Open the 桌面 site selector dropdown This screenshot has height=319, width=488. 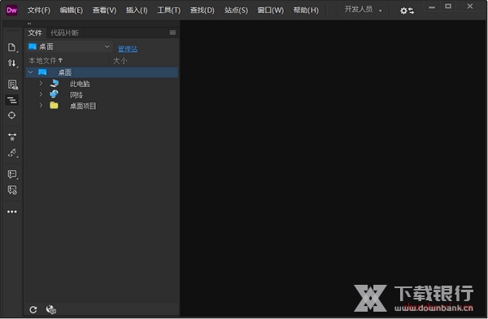(69, 46)
